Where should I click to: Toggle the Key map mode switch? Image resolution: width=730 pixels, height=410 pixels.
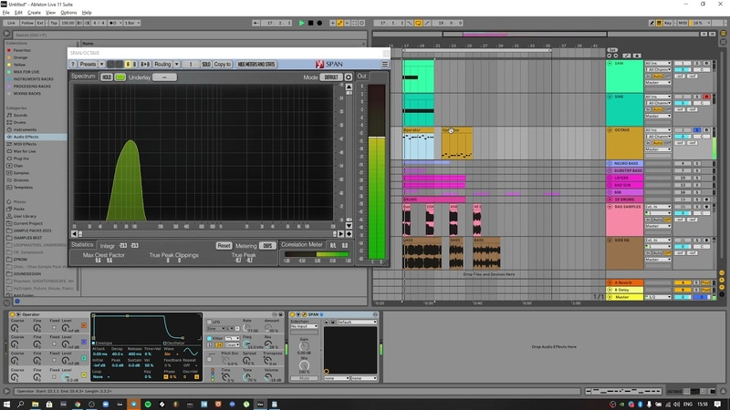click(668, 23)
